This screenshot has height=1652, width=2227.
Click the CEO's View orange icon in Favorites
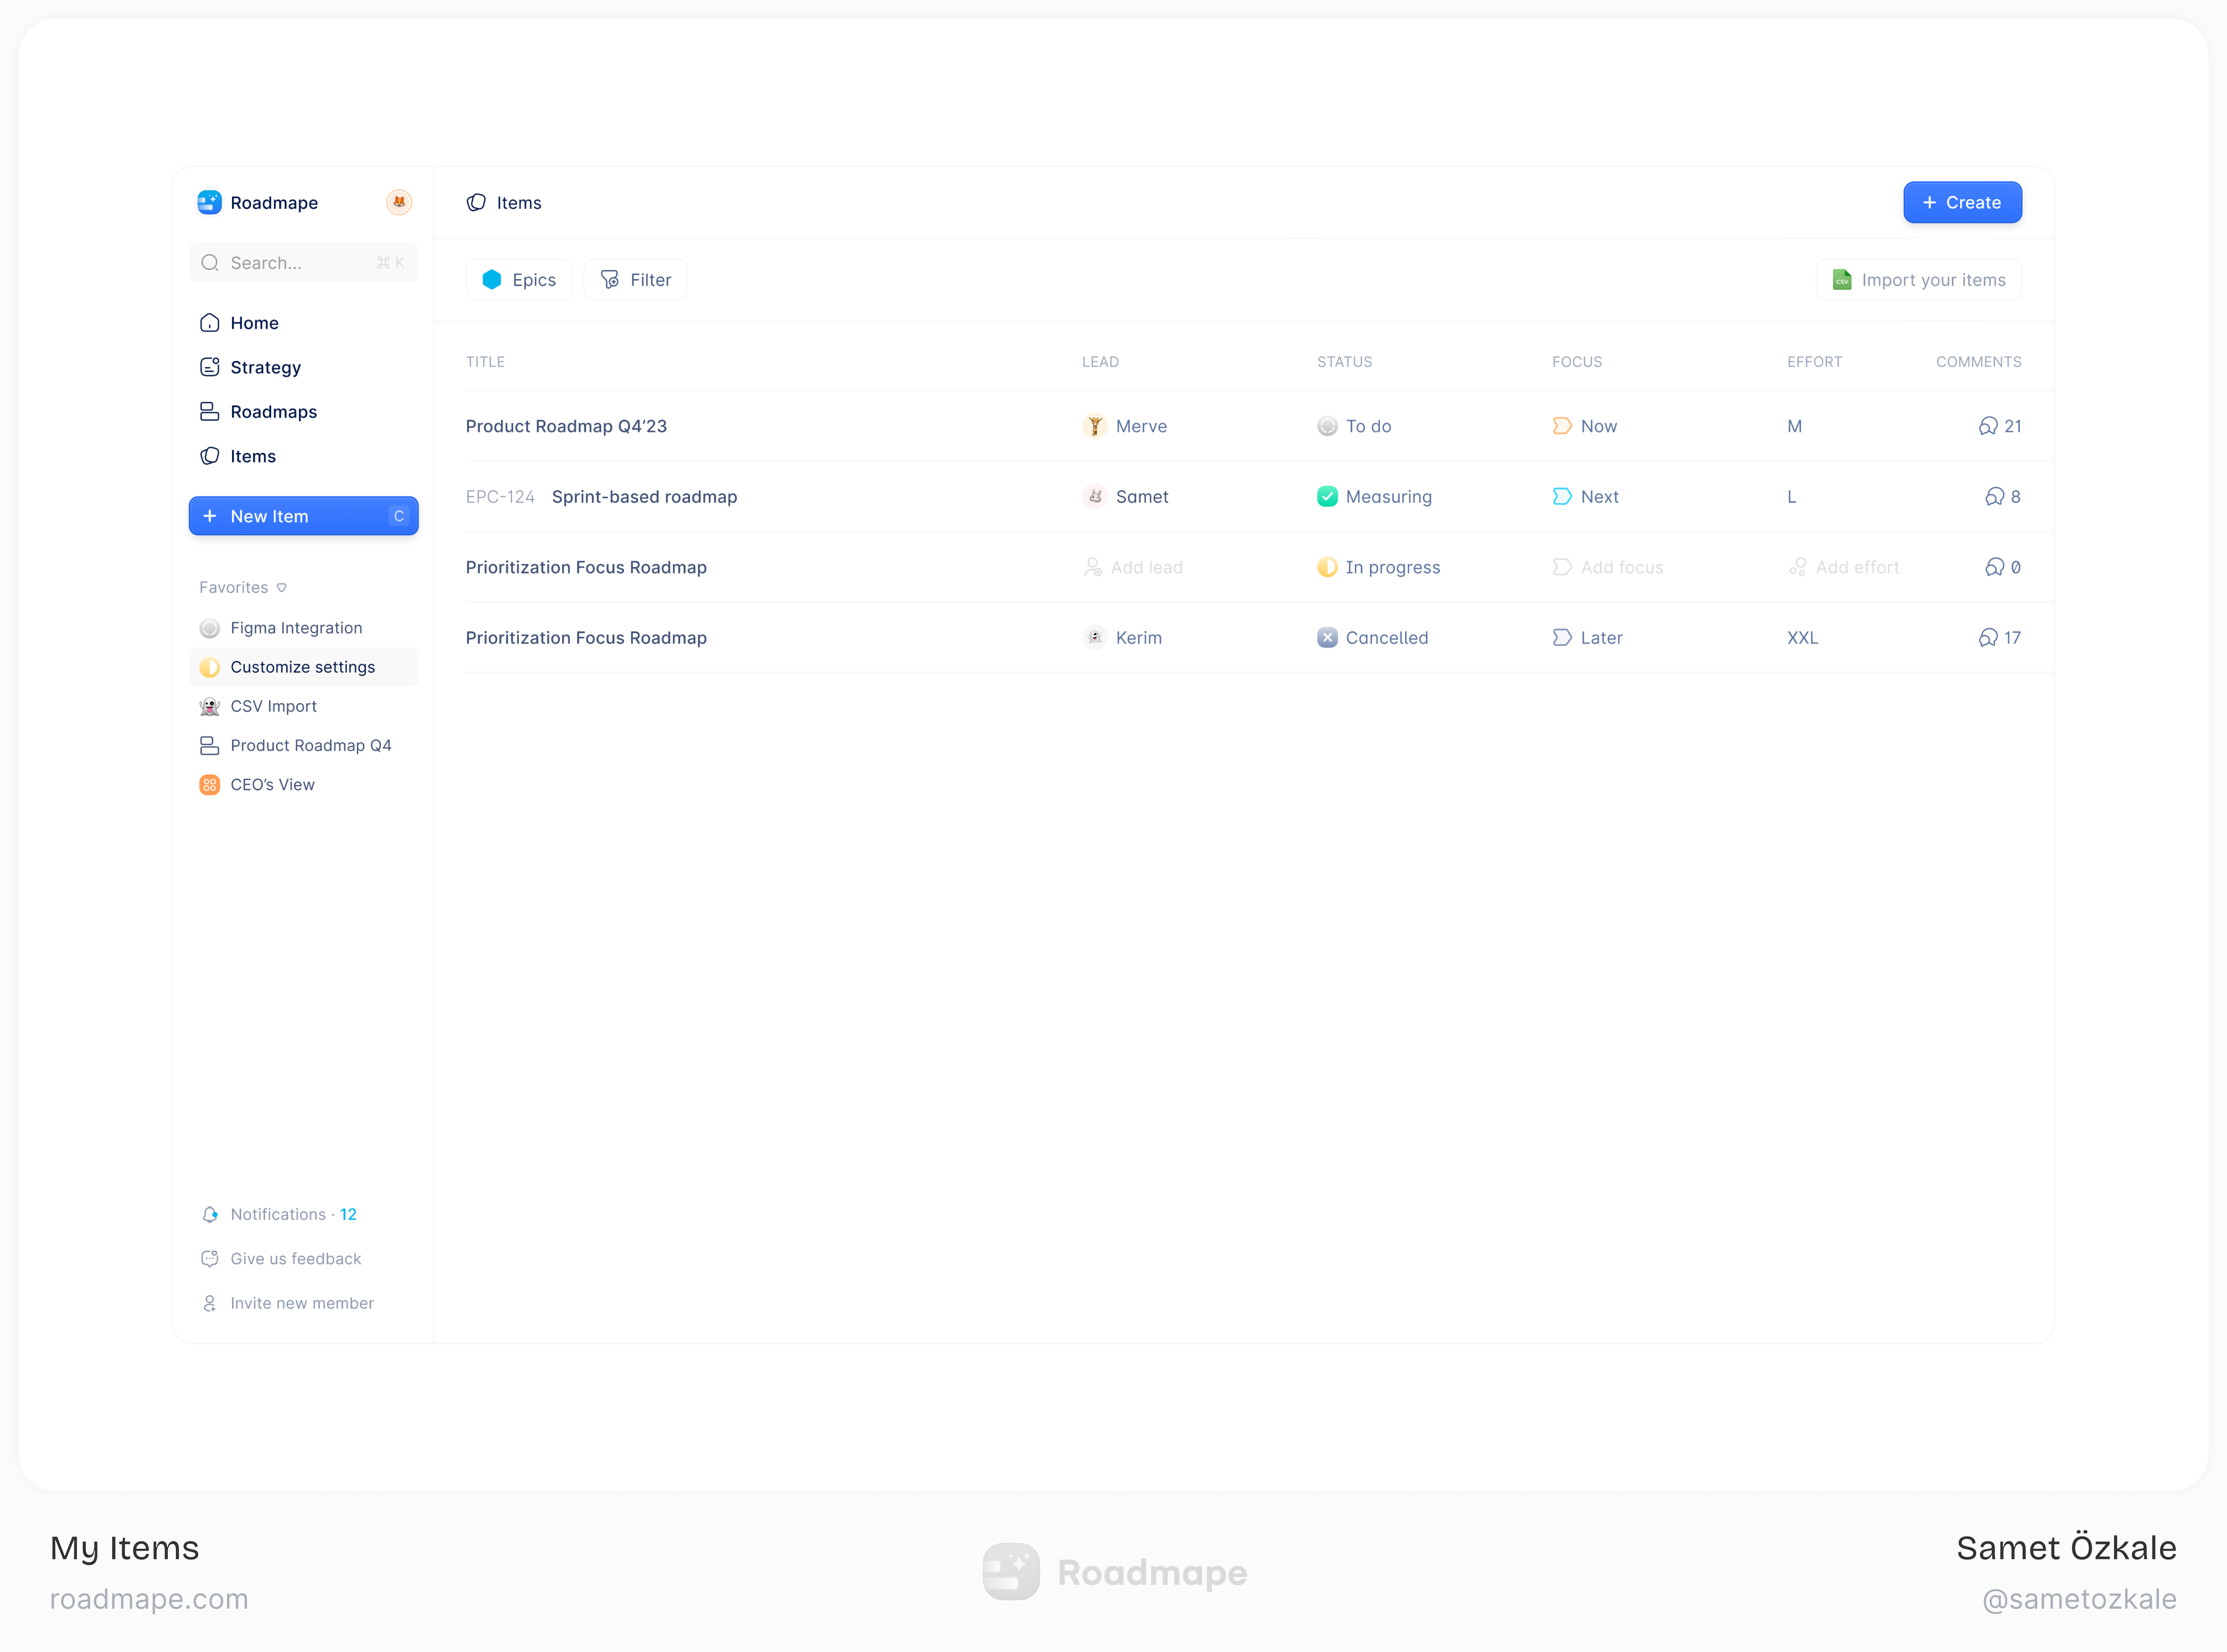click(210, 785)
